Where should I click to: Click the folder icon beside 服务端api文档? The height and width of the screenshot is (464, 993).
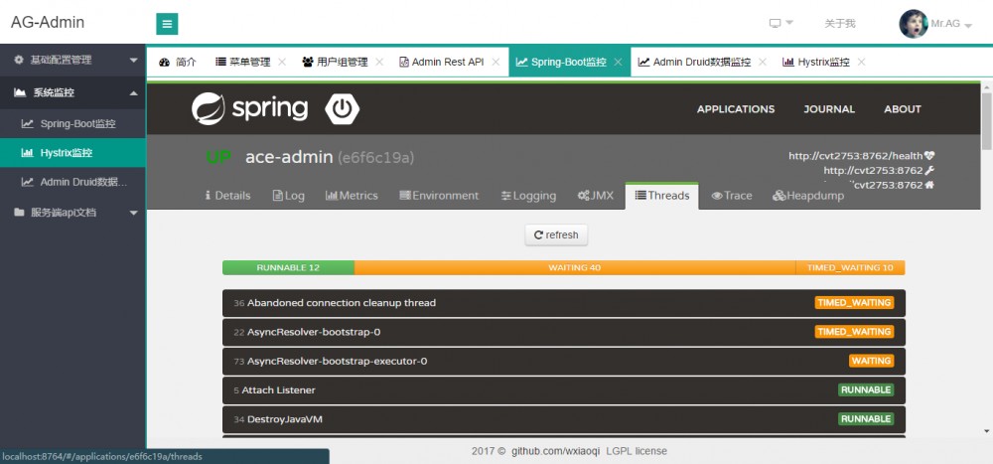coord(19,213)
